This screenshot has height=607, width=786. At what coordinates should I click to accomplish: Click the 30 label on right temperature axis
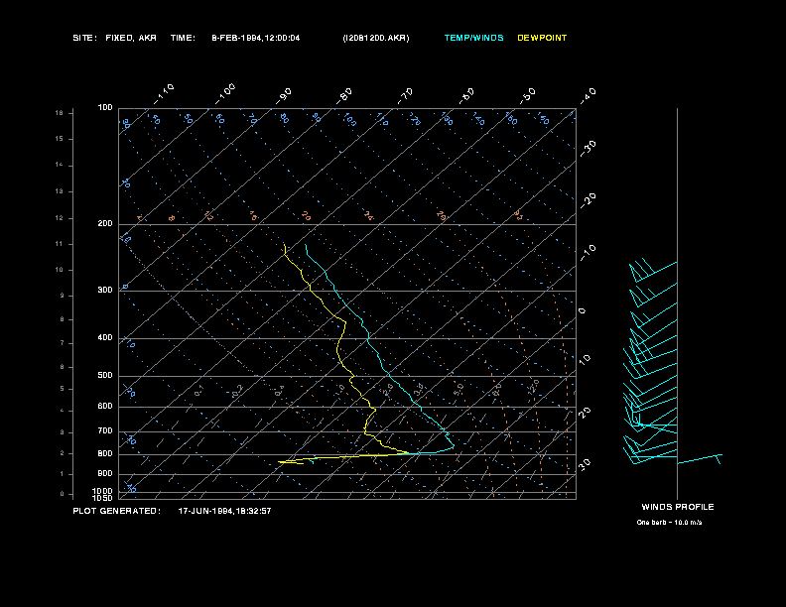click(x=585, y=464)
